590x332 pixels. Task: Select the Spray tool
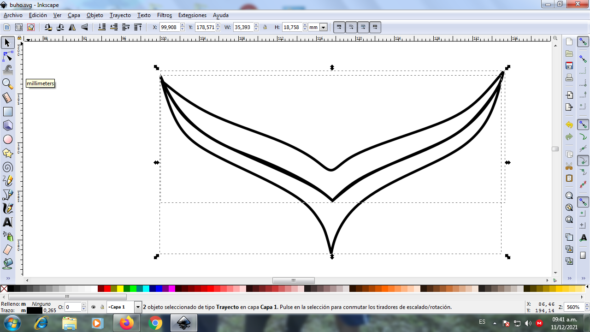pyautogui.click(x=7, y=236)
